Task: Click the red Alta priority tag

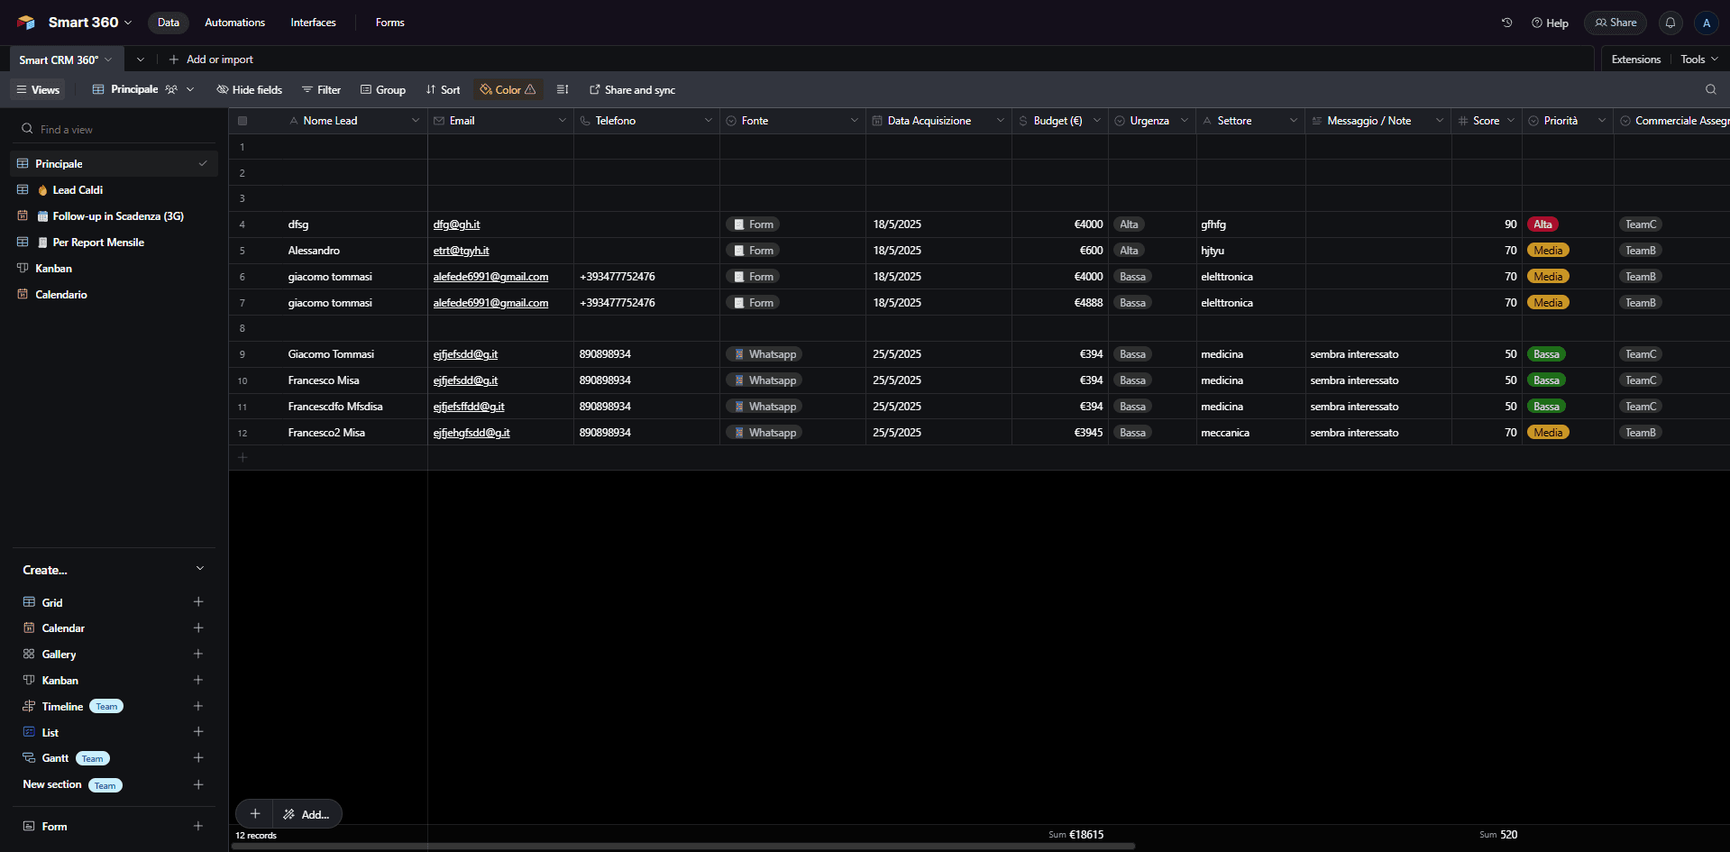Action: tap(1542, 224)
